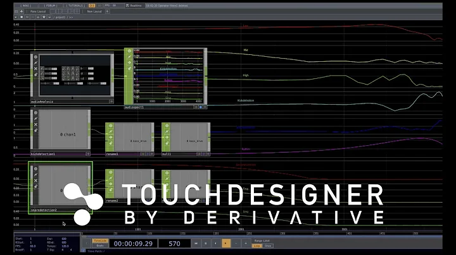
Task: Click the timecode field 00:00:09.29
Action: tap(133, 244)
